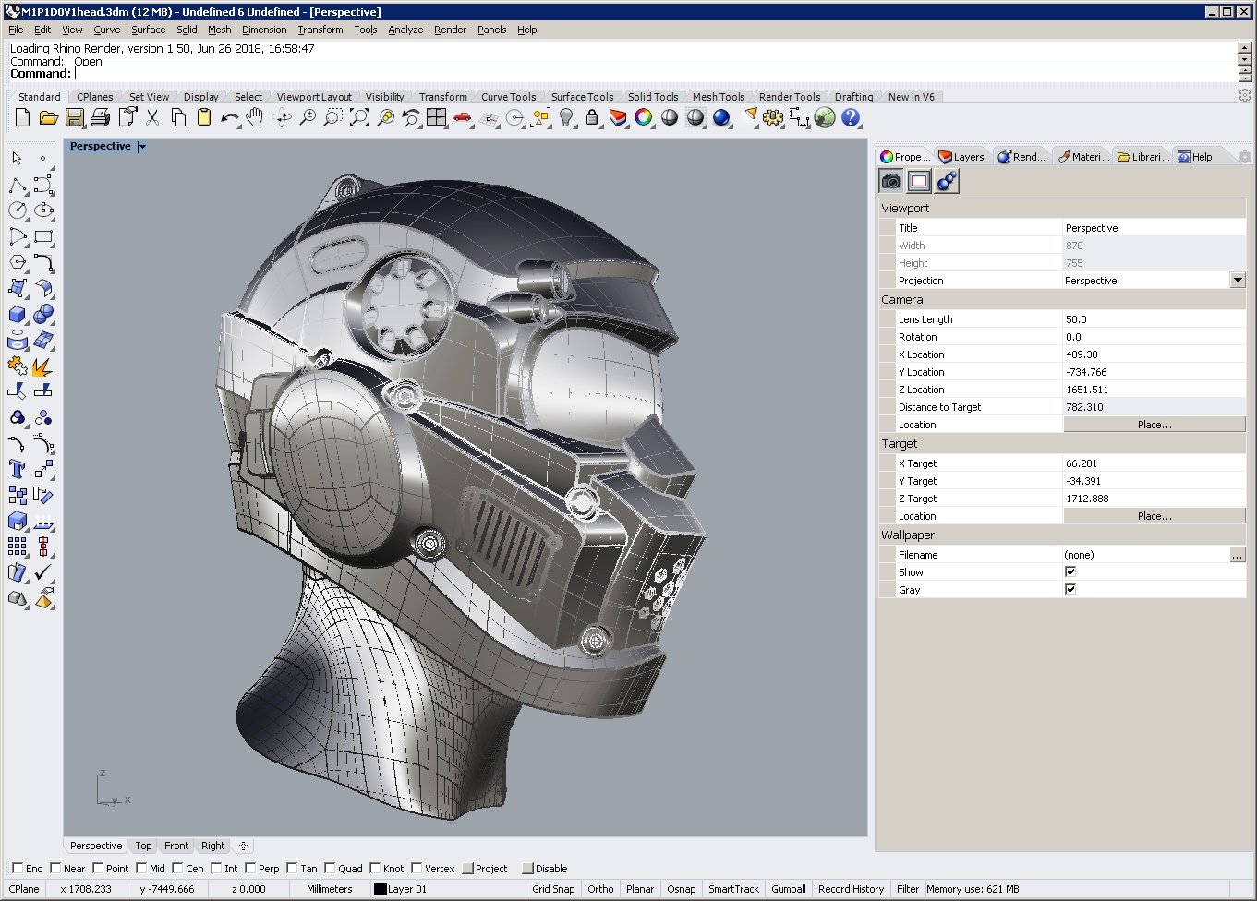Image resolution: width=1257 pixels, height=901 pixels.
Task: Select the Pan hand tool
Action: [x=255, y=117]
